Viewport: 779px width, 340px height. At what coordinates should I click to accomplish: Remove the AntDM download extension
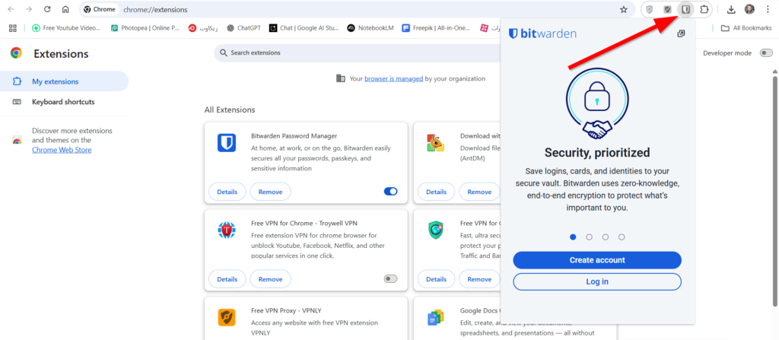[x=479, y=192]
